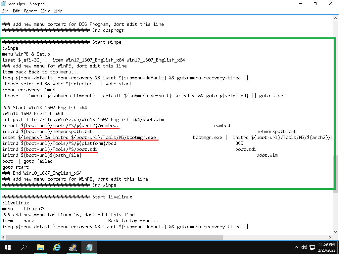The width and height of the screenshot is (339, 254).
Task: Open the Help menu
Action: [58, 11]
